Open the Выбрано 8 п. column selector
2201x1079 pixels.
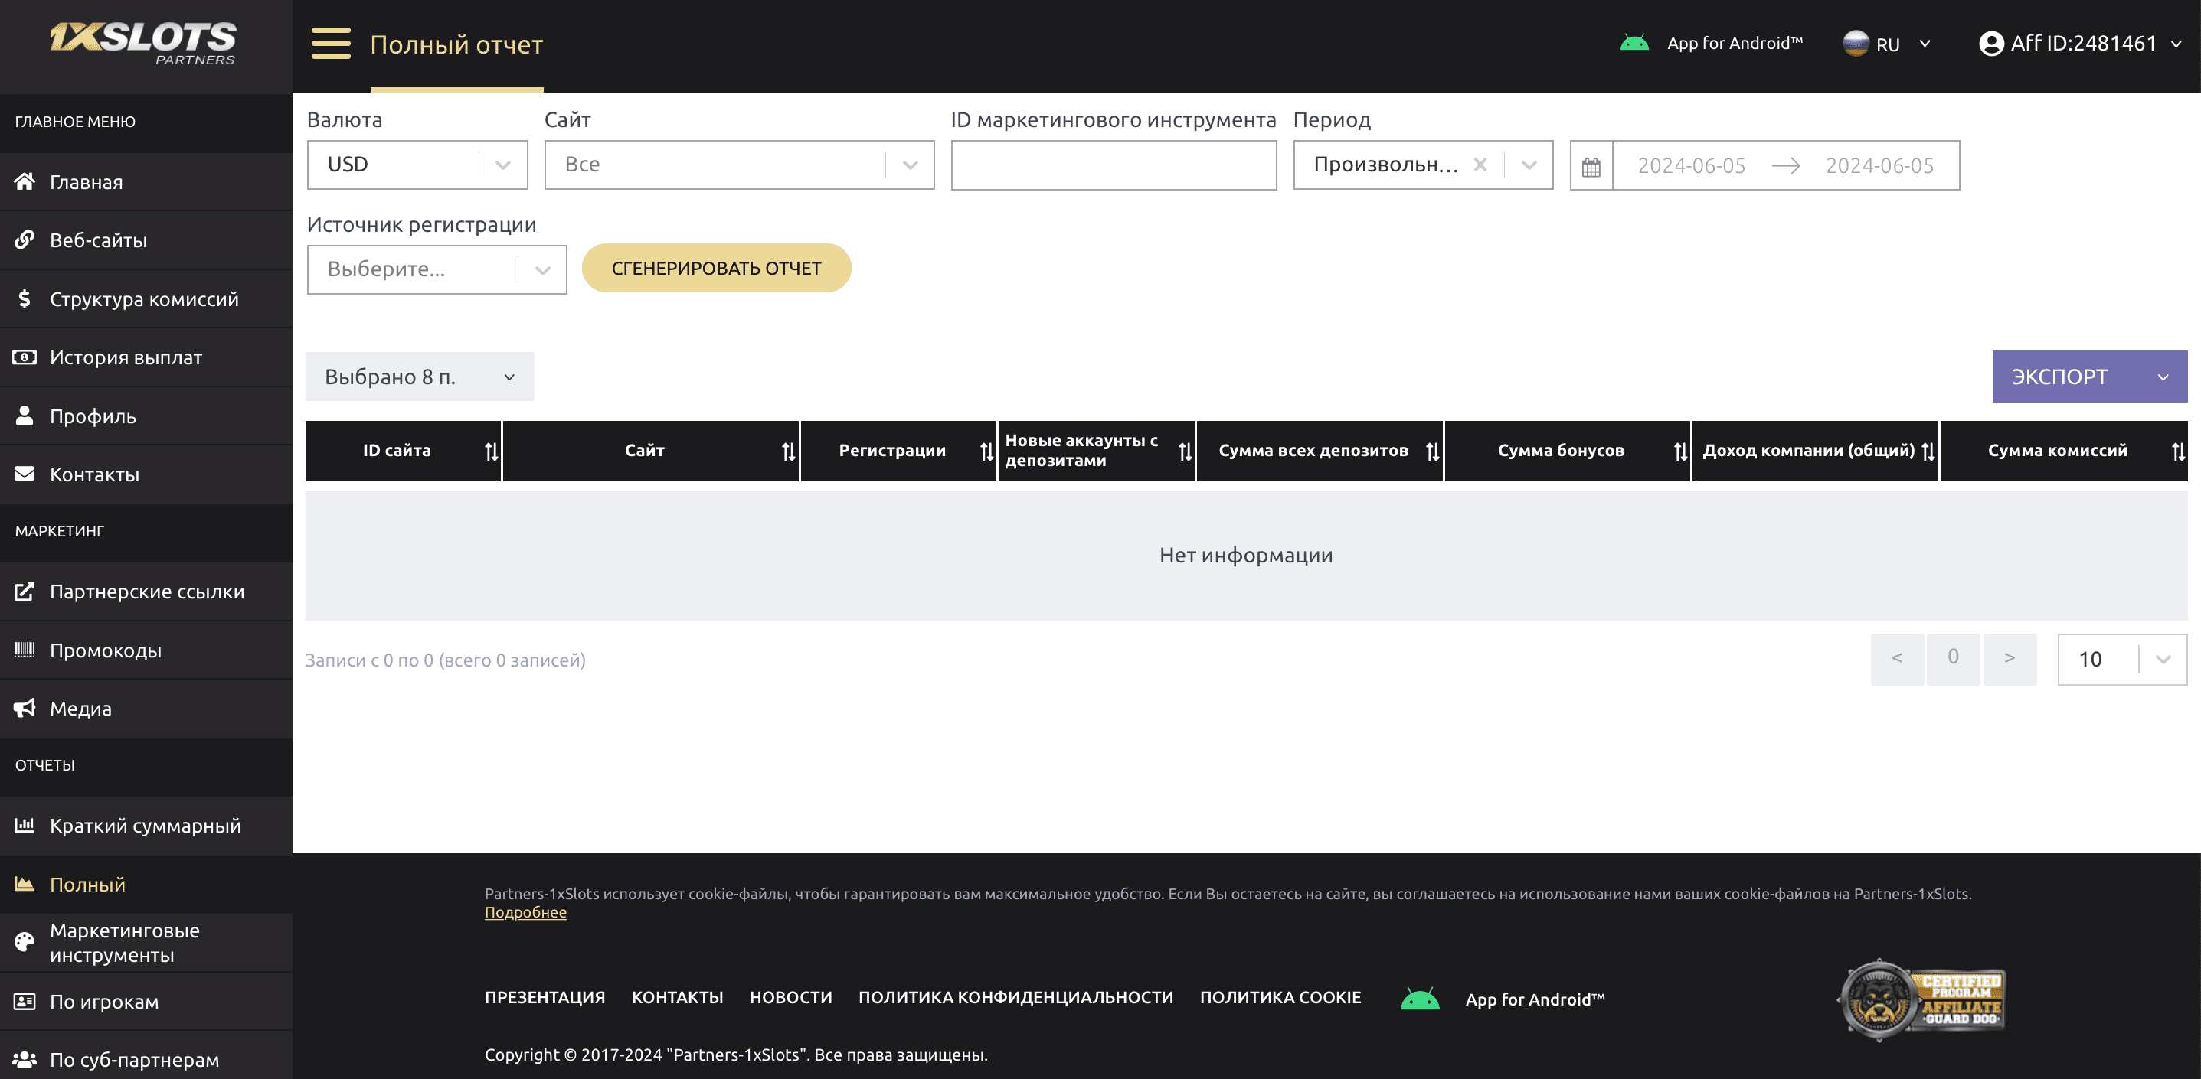420,377
